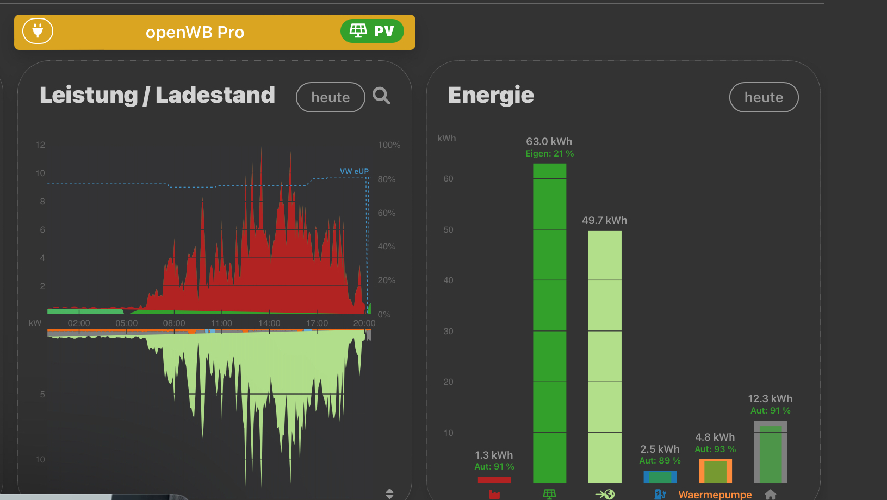The height and width of the screenshot is (500, 887).
Task: Click the blue charging station icon
Action: pos(660,494)
